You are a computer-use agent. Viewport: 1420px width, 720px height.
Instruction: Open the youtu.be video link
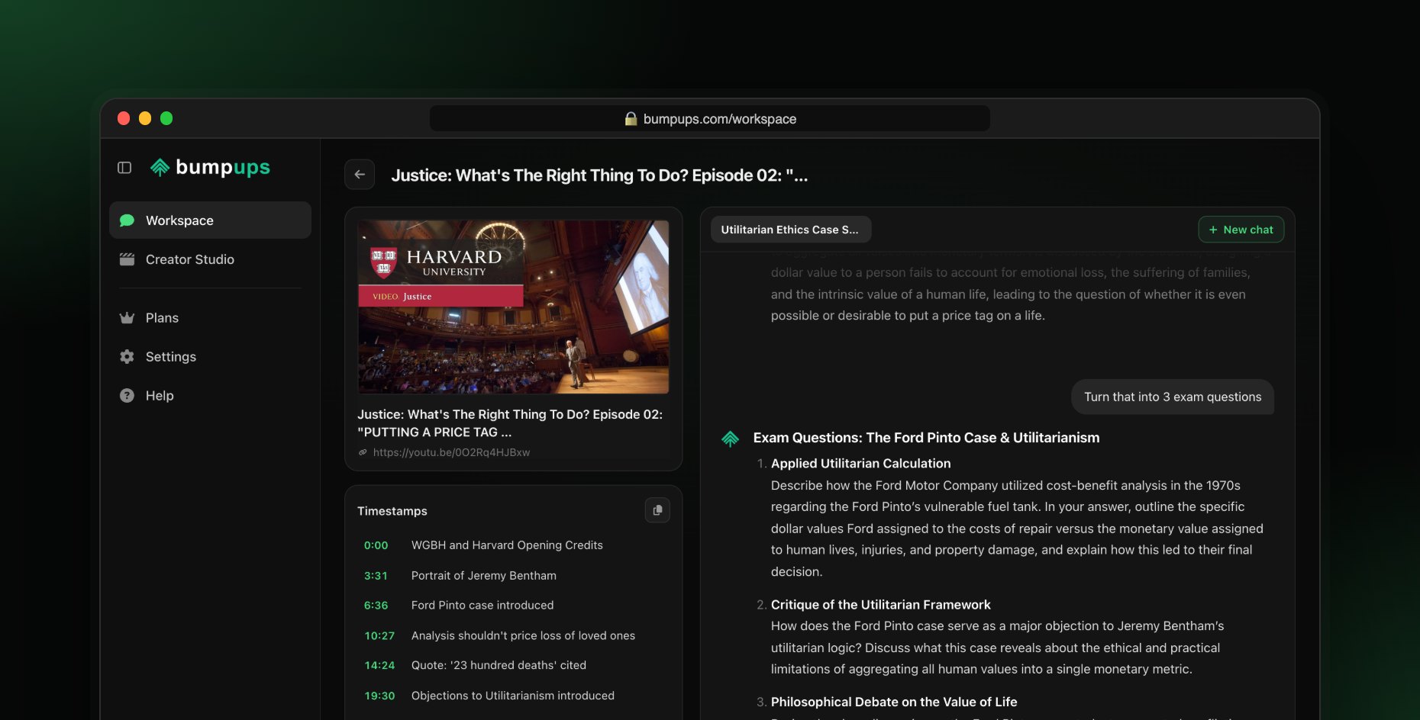pyautogui.click(x=451, y=452)
